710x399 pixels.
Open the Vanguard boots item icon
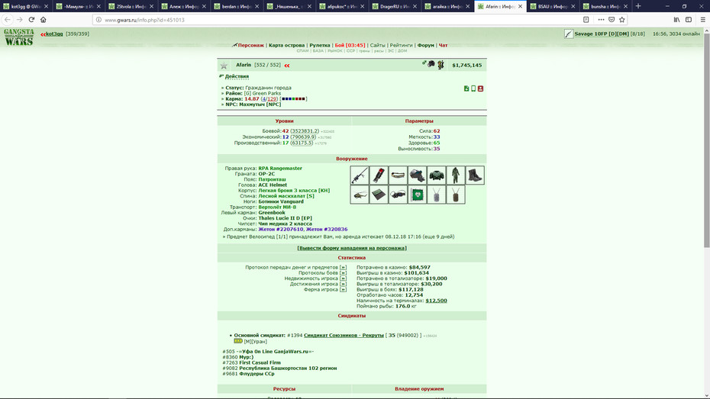(475, 175)
